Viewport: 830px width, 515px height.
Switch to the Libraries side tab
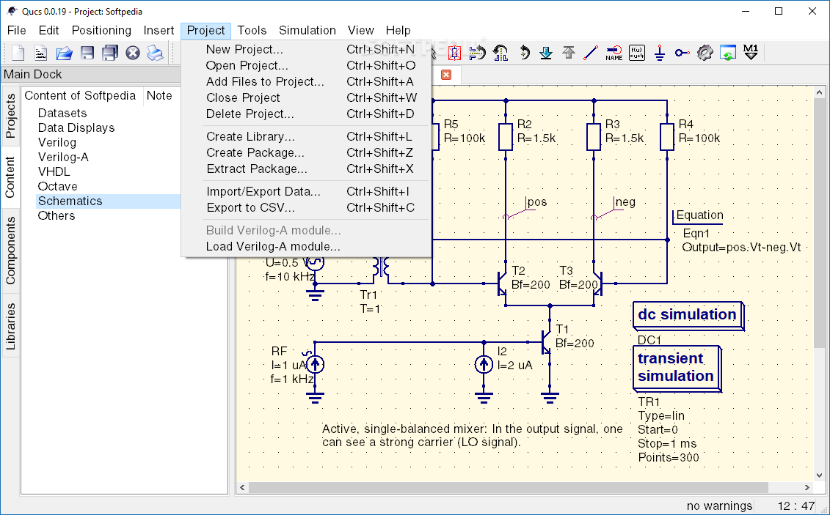pyautogui.click(x=10, y=326)
